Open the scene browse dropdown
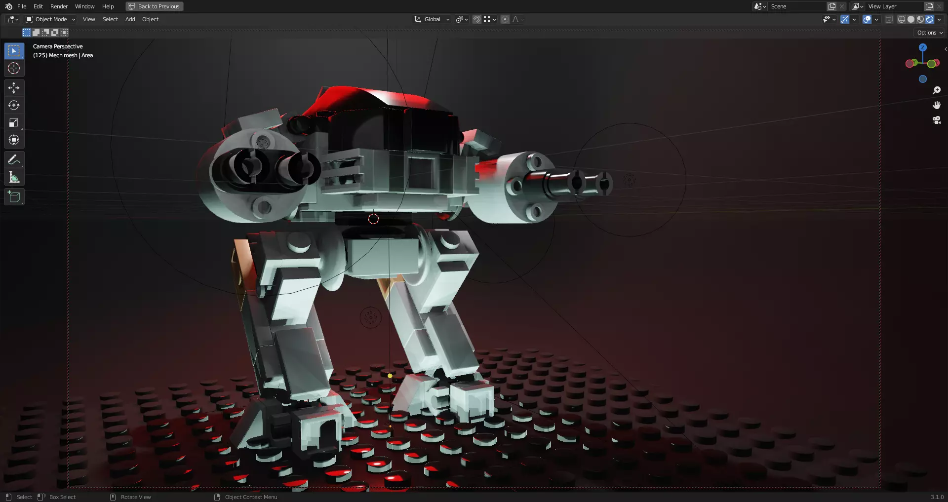This screenshot has height=502, width=948. coord(760,6)
